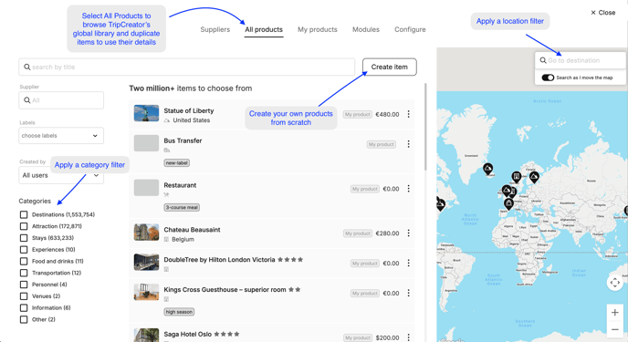Viewport: 628px width, 342px height.
Task: Open the Configure tab
Action: (x=410, y=29)
